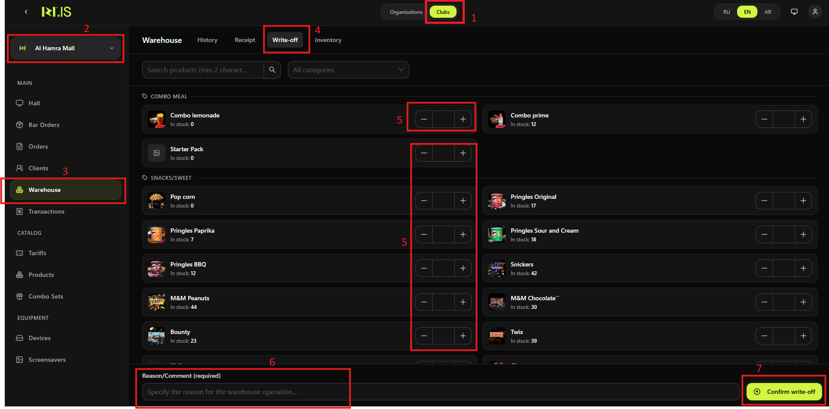
Task: Open the Screensavers section
Action: point(46,360)
